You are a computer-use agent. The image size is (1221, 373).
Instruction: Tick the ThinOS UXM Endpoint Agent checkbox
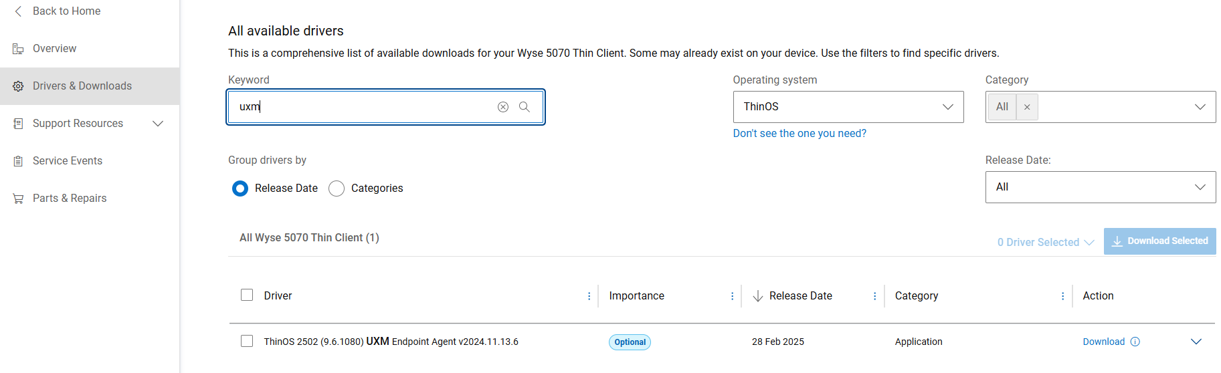coord(247,341)
